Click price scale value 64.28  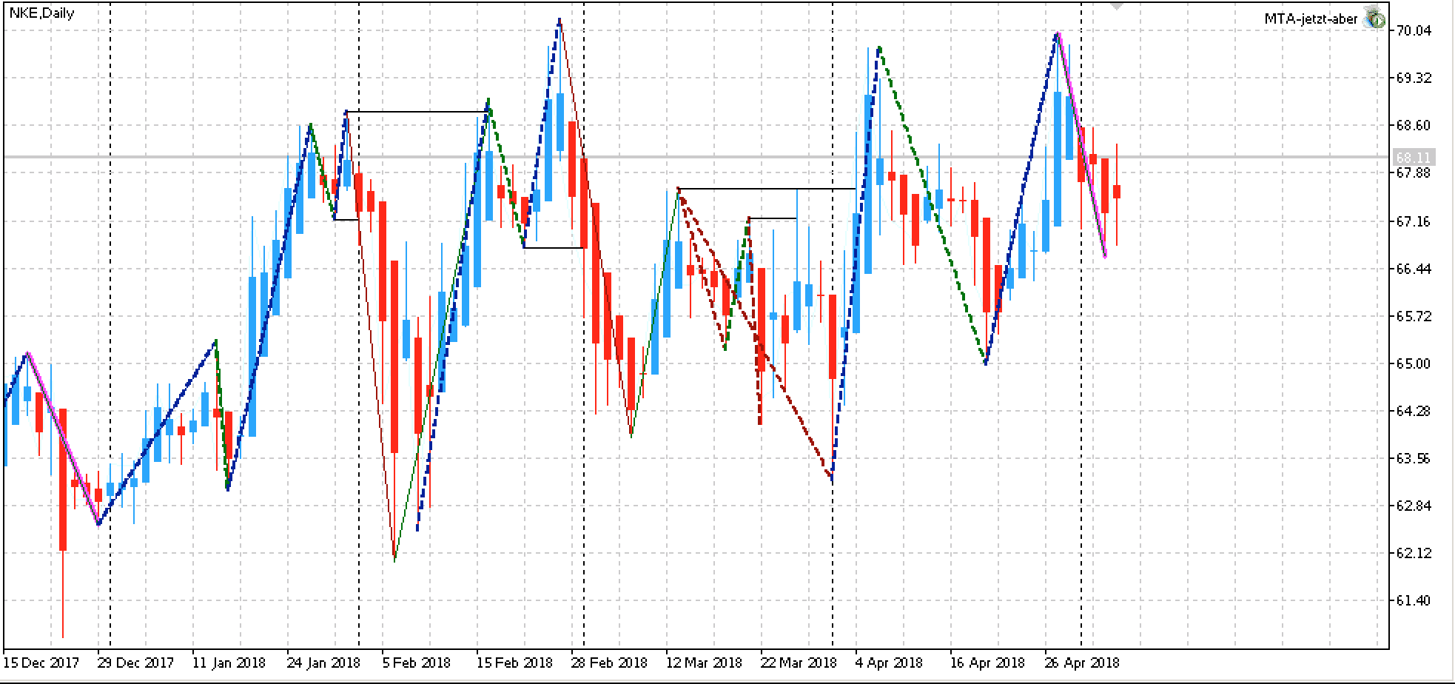pos(1414,411)
